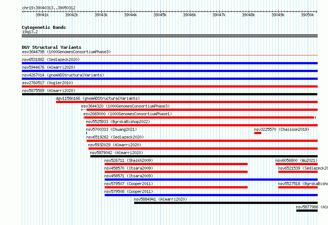Viewport: 328px width, 225px height.
Task: Click the nsv5877986 black bar
Action: point(307,211)
